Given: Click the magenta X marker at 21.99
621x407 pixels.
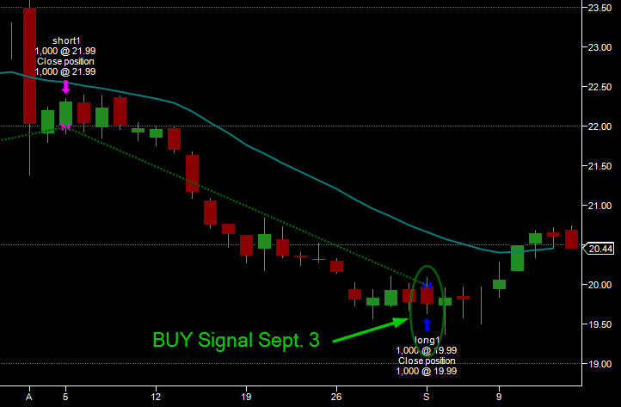Looking at the screenshot, I should [65, 126].
